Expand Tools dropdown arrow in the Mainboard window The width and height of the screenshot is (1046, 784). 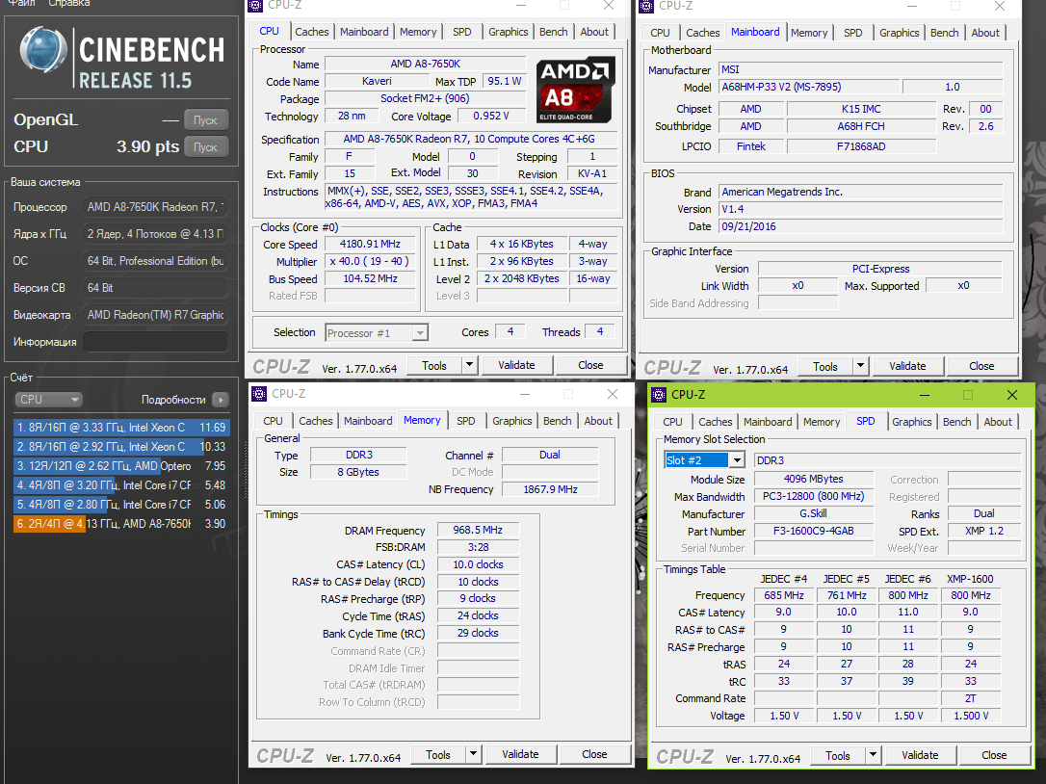pyautogui.click(x=860, y=366)
